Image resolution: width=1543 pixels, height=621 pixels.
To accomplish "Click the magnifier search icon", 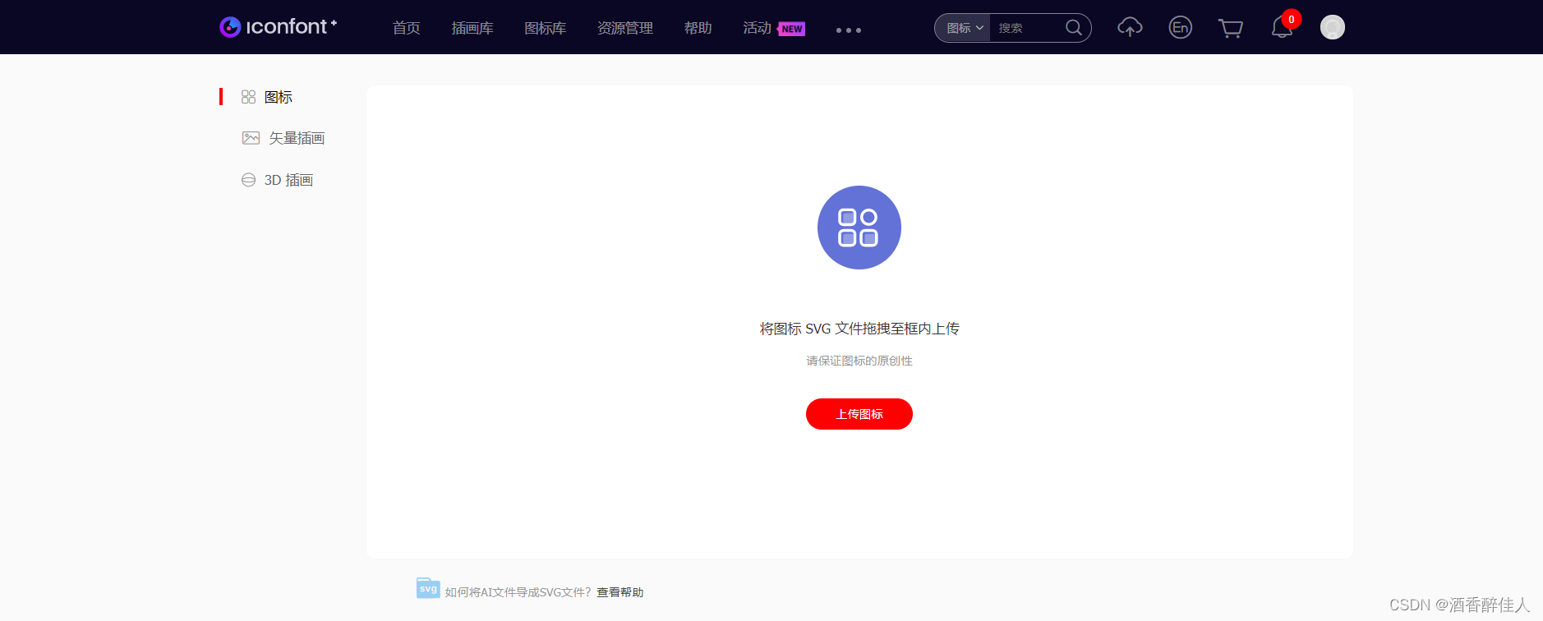I will pyautogui.click(x=1074, y=28).
